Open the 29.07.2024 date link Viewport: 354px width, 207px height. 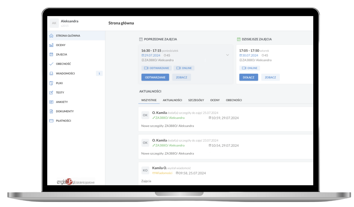pos(151,55)
